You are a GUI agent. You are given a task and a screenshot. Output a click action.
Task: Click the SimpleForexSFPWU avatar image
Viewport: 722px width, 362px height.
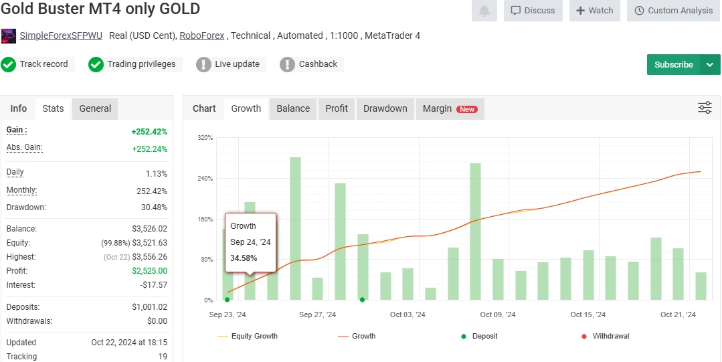coord(9,36)
